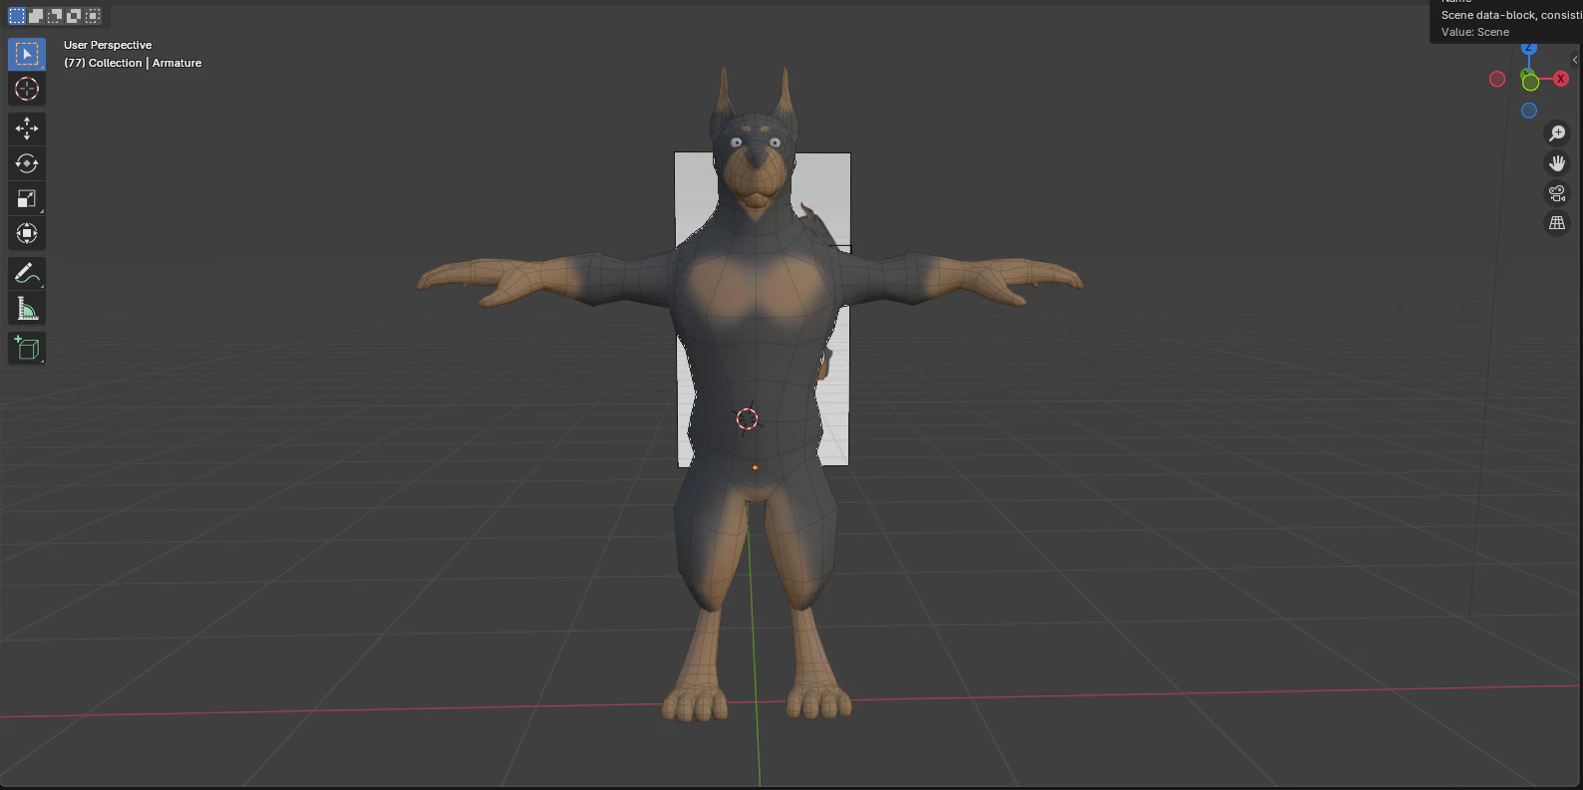Choose the Set New Selection mode icon
Viewport: 1583px width, 790px height.
click(x=17, y=16)
